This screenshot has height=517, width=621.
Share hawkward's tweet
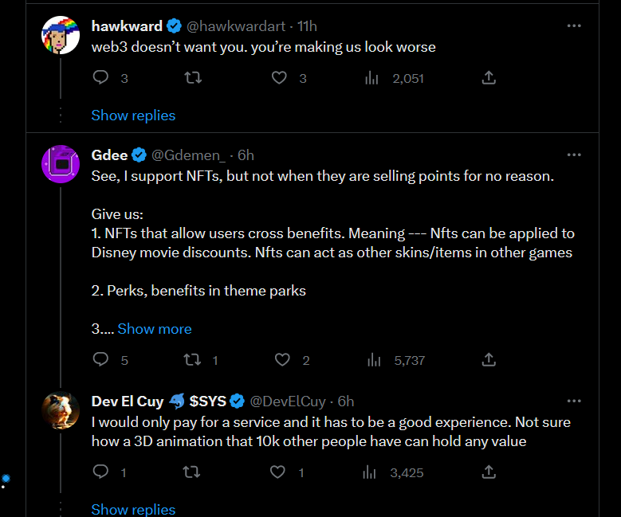coord(489,77)
